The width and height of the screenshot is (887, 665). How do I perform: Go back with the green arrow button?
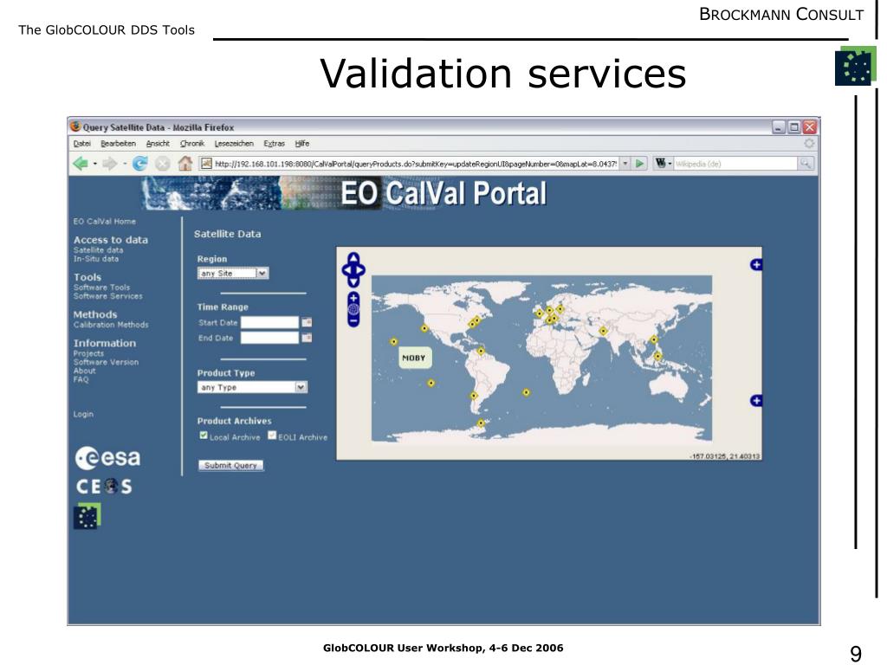pyautogui.click(x=81, y=164)
